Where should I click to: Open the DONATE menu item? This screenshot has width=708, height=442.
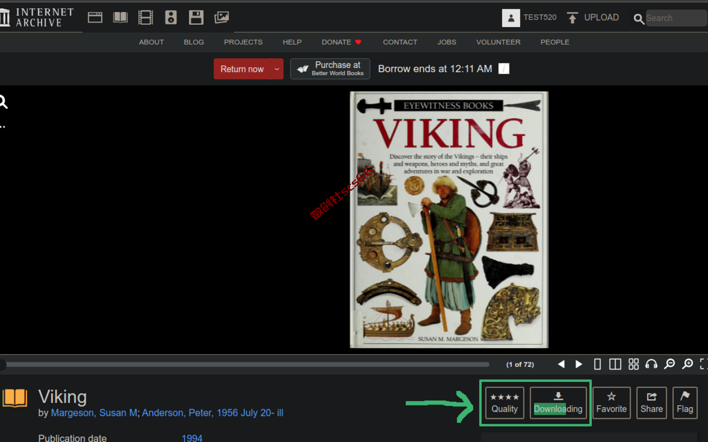pos(341,42)
